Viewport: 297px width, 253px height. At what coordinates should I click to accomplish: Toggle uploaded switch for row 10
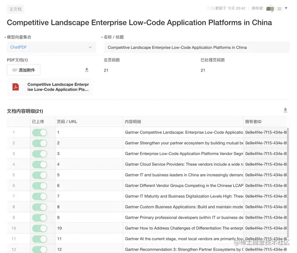point(40,228)
